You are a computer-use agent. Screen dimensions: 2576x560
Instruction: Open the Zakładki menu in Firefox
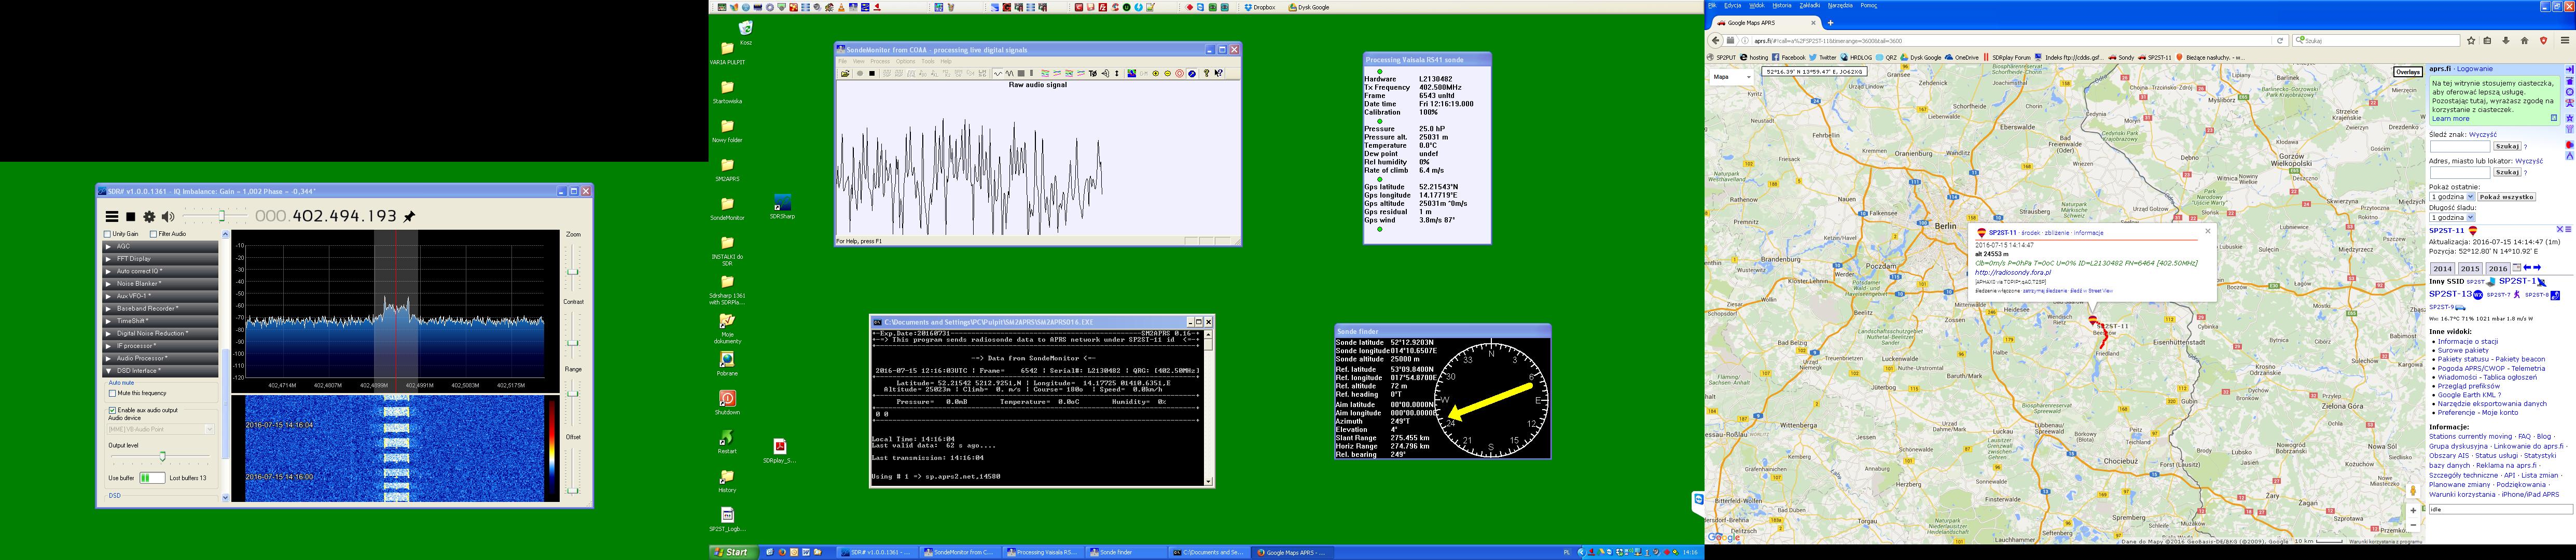(1809, 5)
